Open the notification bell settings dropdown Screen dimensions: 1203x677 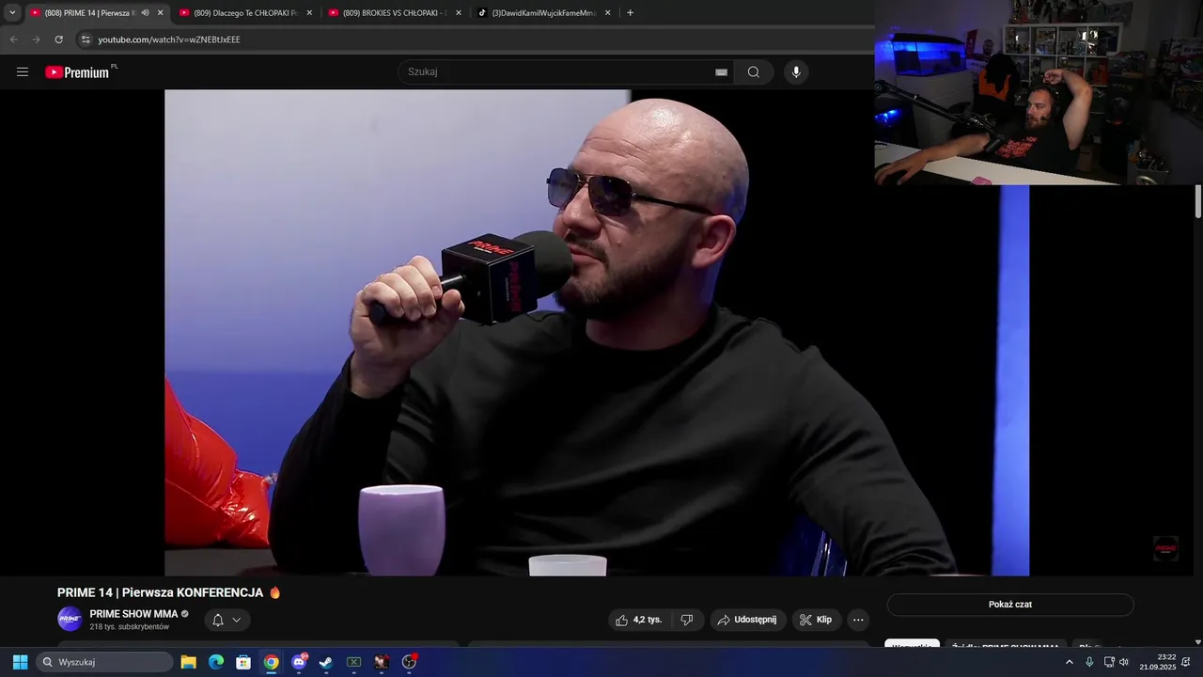coord(227,620)
